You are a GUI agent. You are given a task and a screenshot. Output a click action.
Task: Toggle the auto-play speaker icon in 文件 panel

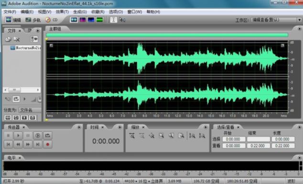pos(8,99)
